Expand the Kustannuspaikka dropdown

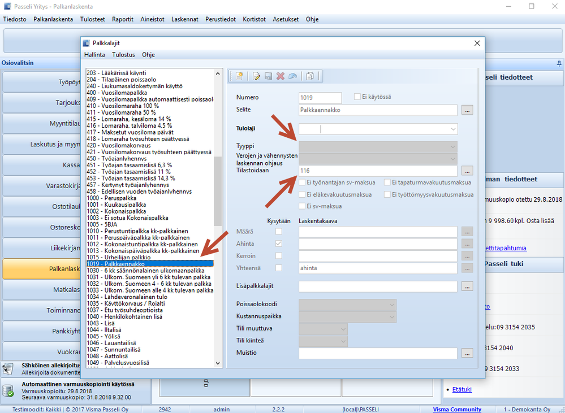click(x=392, y=317)
